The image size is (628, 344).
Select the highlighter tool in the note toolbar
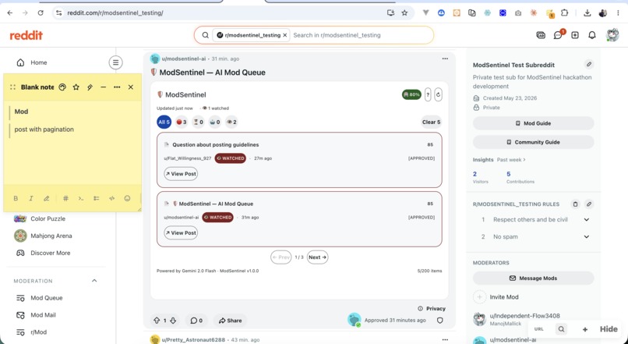47,198
